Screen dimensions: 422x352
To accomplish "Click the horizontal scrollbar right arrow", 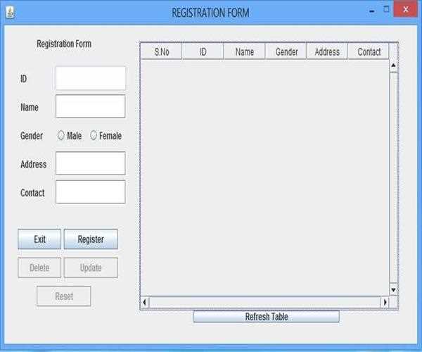I will (x=385, y=302).
